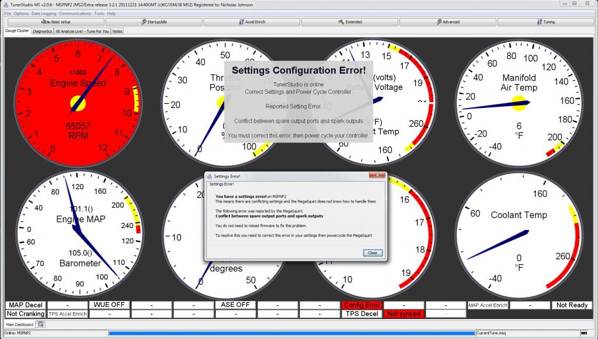Click the CurrentTune.msq status label
This screenshot has height=339, width=598.
491,333
